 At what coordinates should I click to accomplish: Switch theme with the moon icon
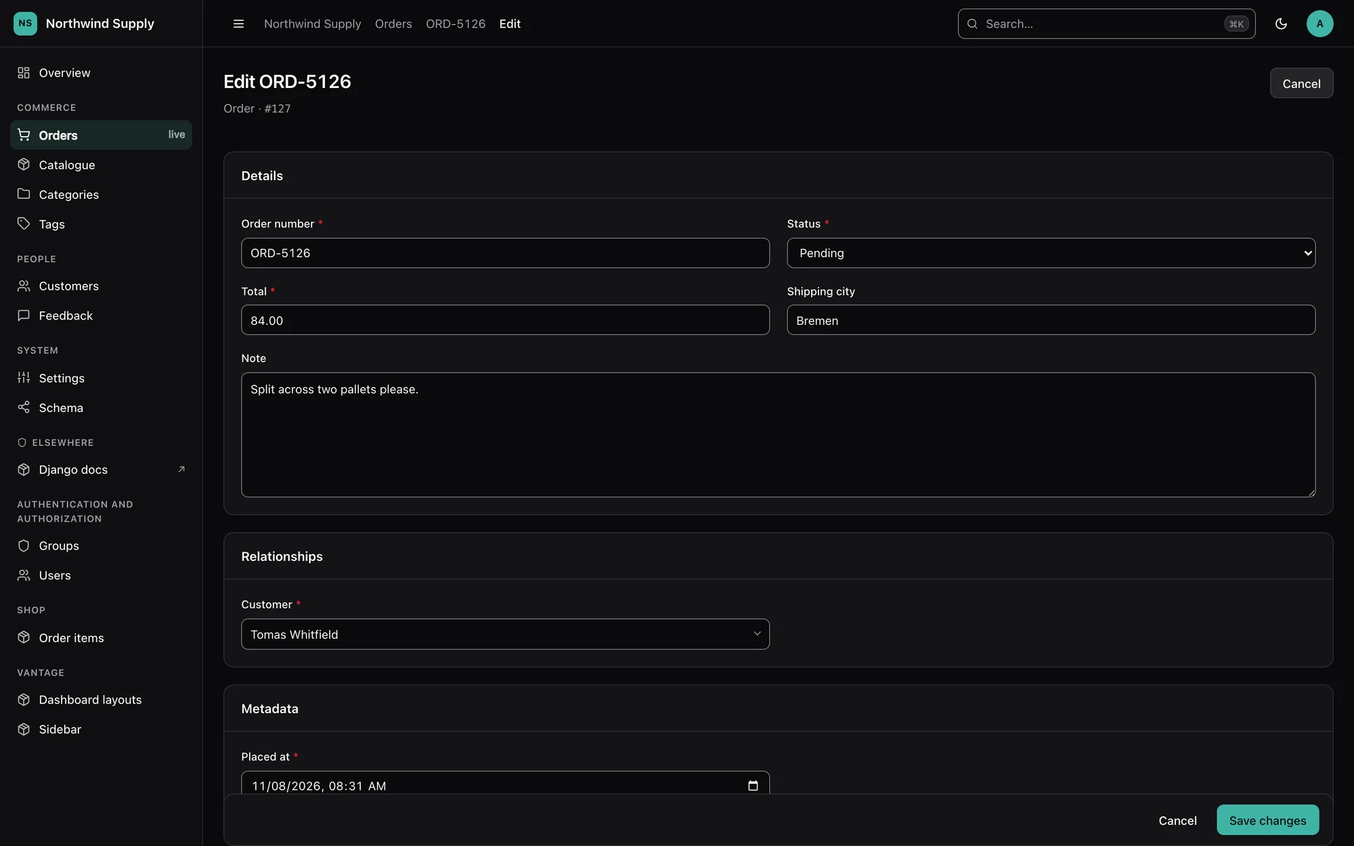tap(1281, 24)
